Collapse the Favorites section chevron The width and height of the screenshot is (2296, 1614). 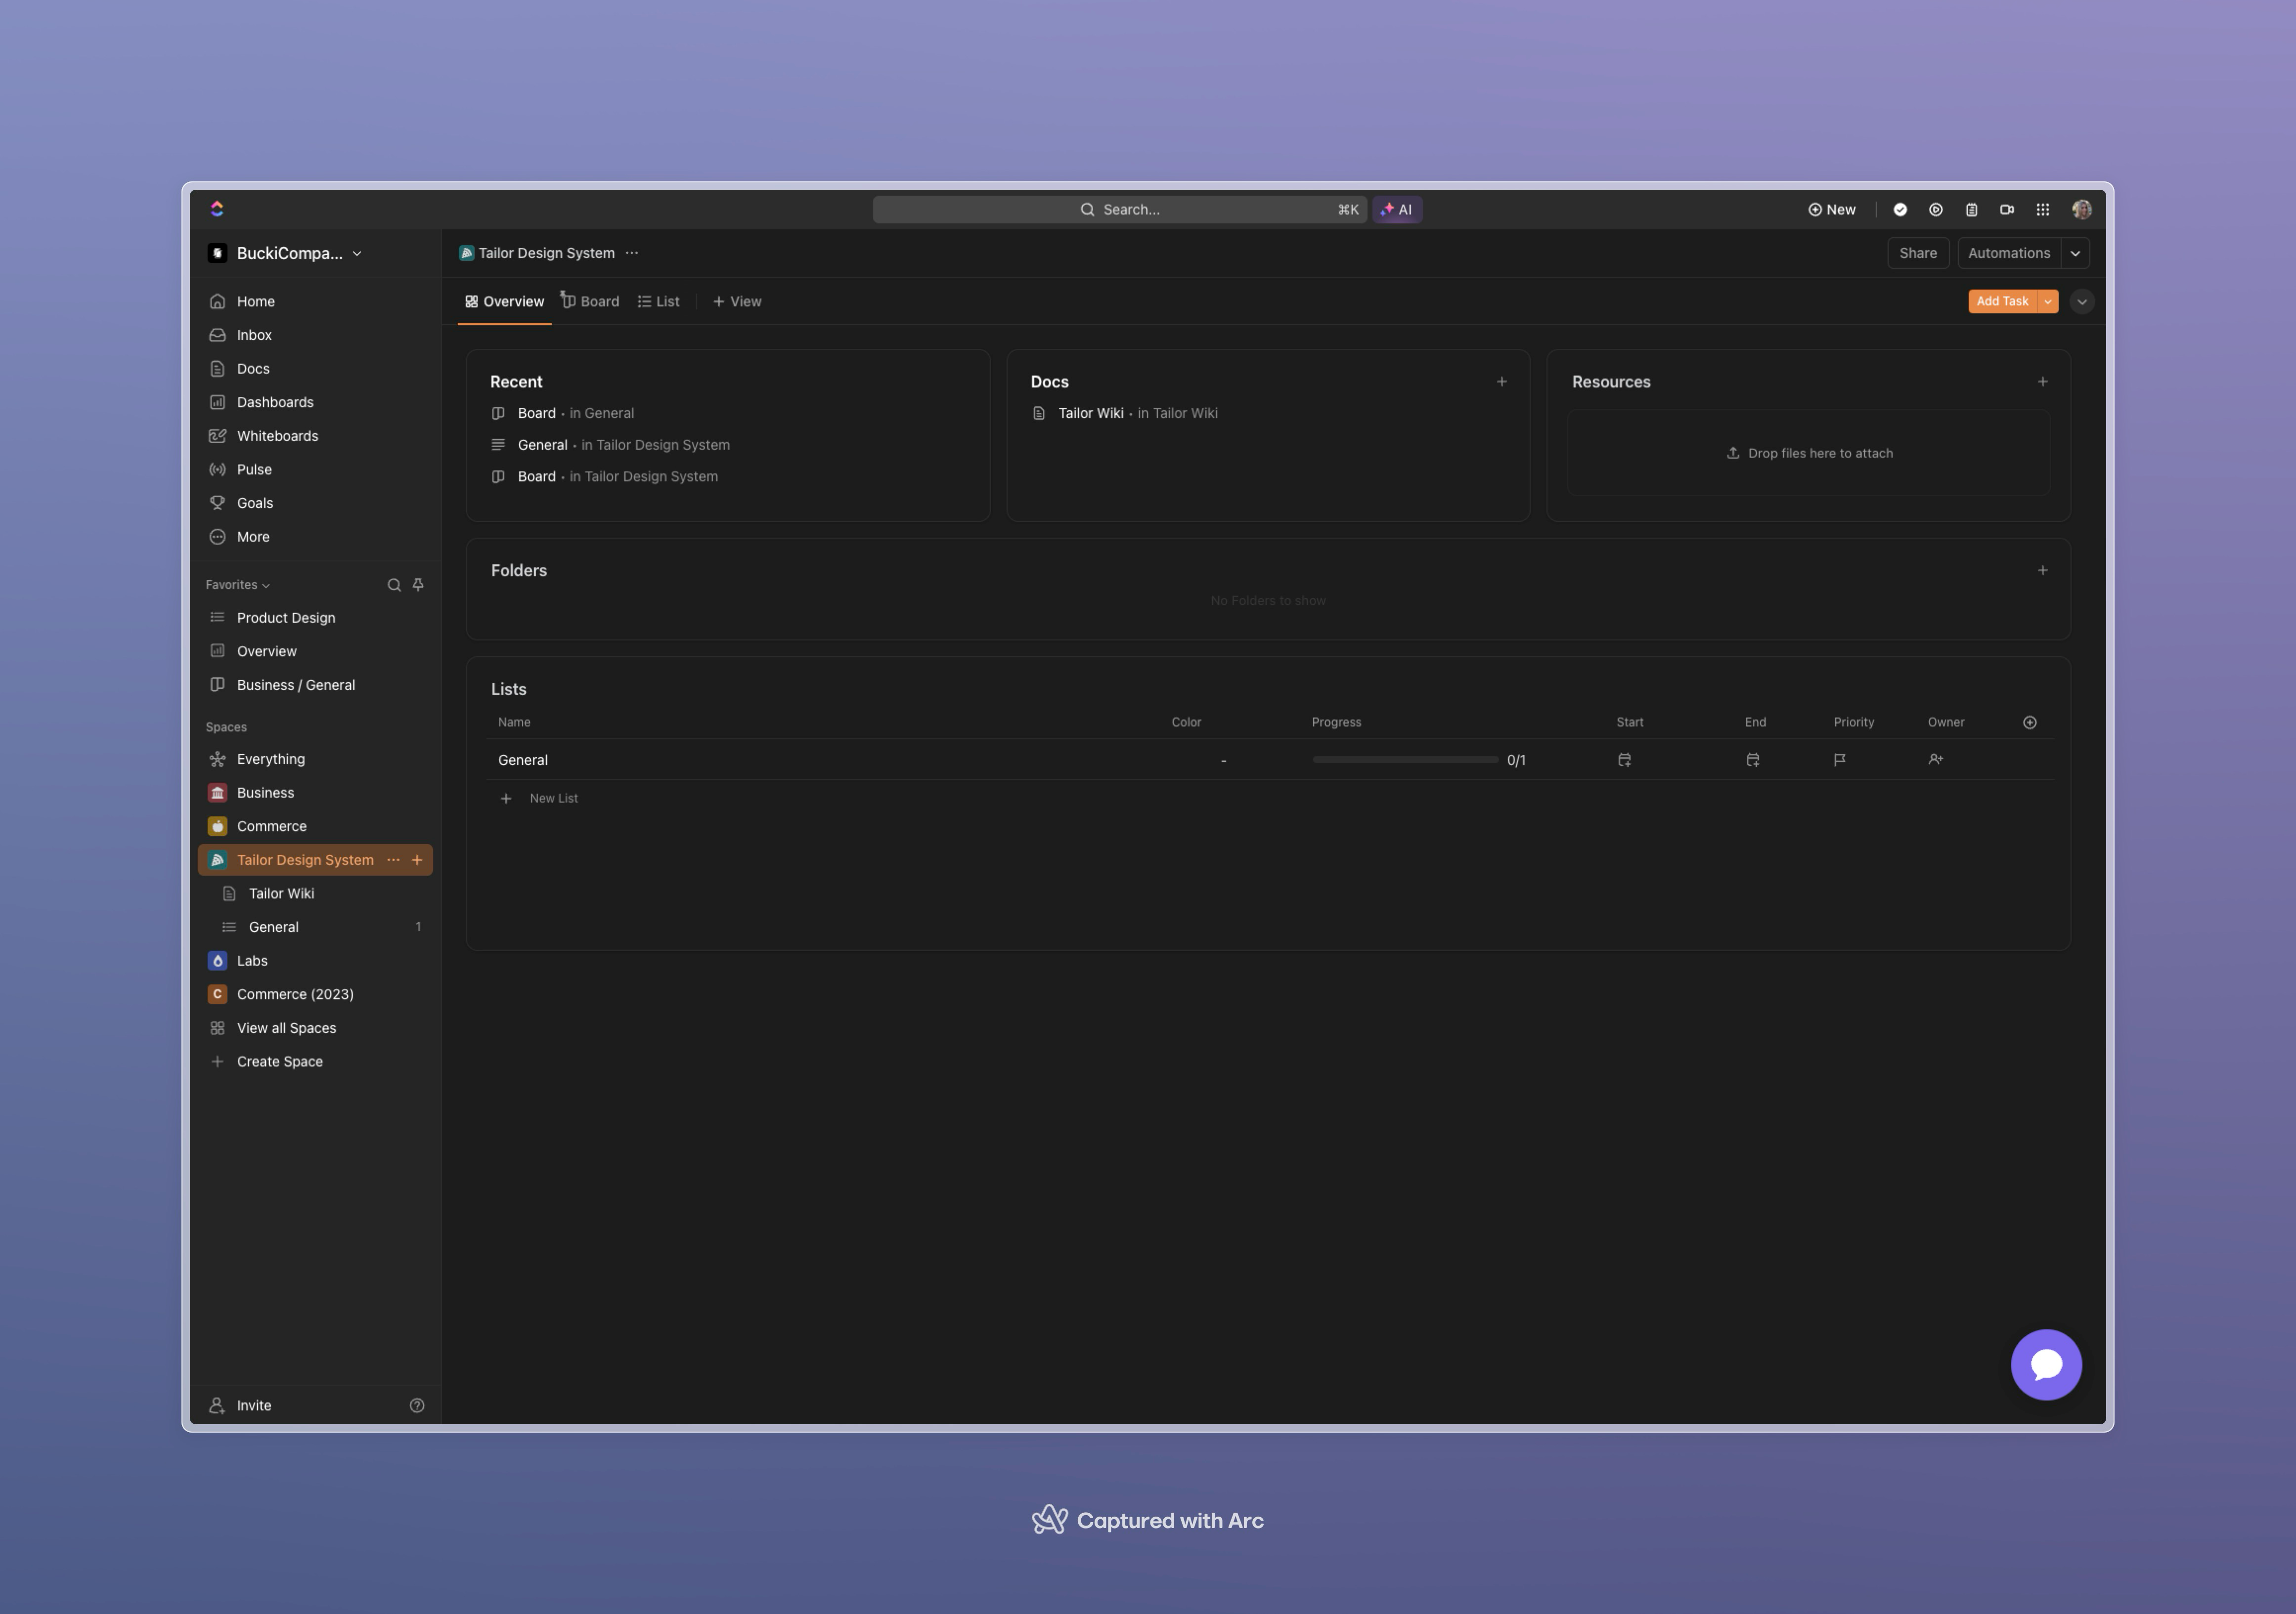click(x=265, y=586)
